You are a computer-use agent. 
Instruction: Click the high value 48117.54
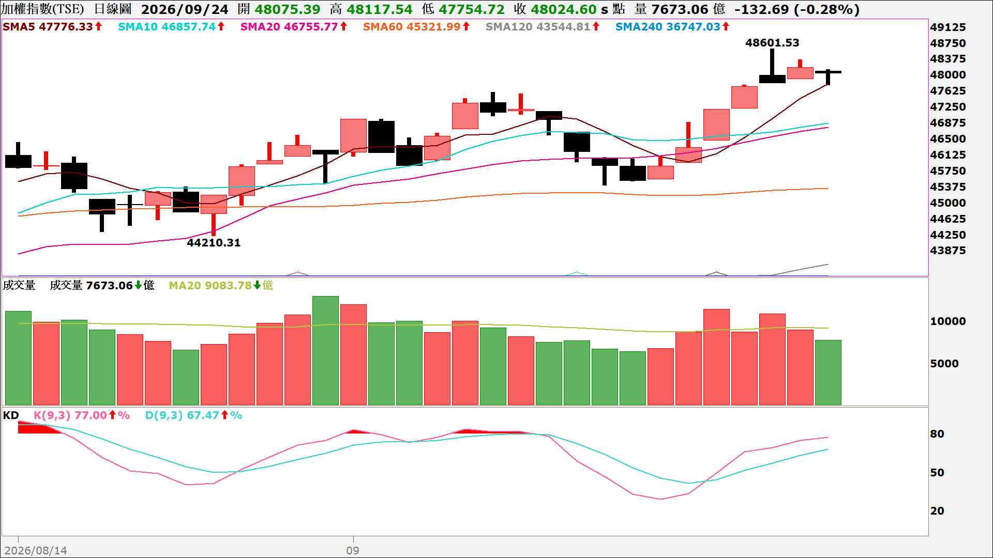380,9
